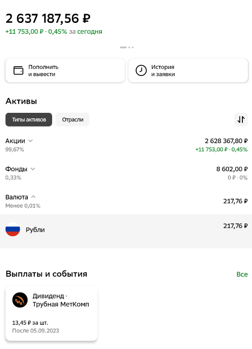Open История и заявки
This screenshot has height=349, width=252.
click(188, 70)
